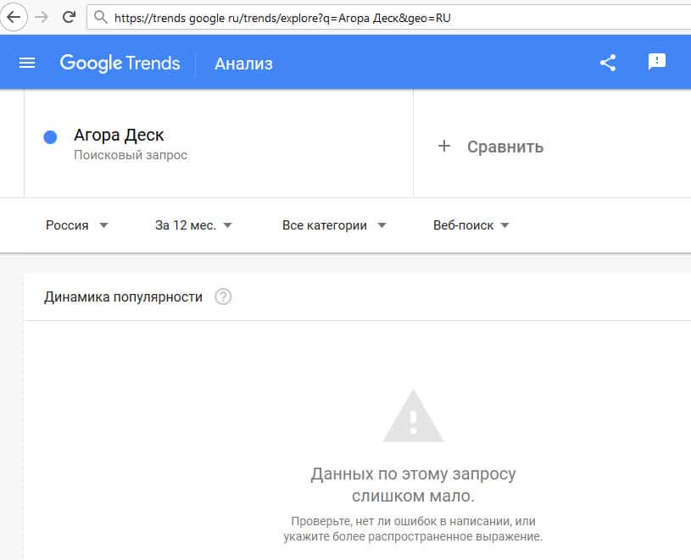
Task: Click the help icon beside Динамика популярности
Action: point(223,297)
